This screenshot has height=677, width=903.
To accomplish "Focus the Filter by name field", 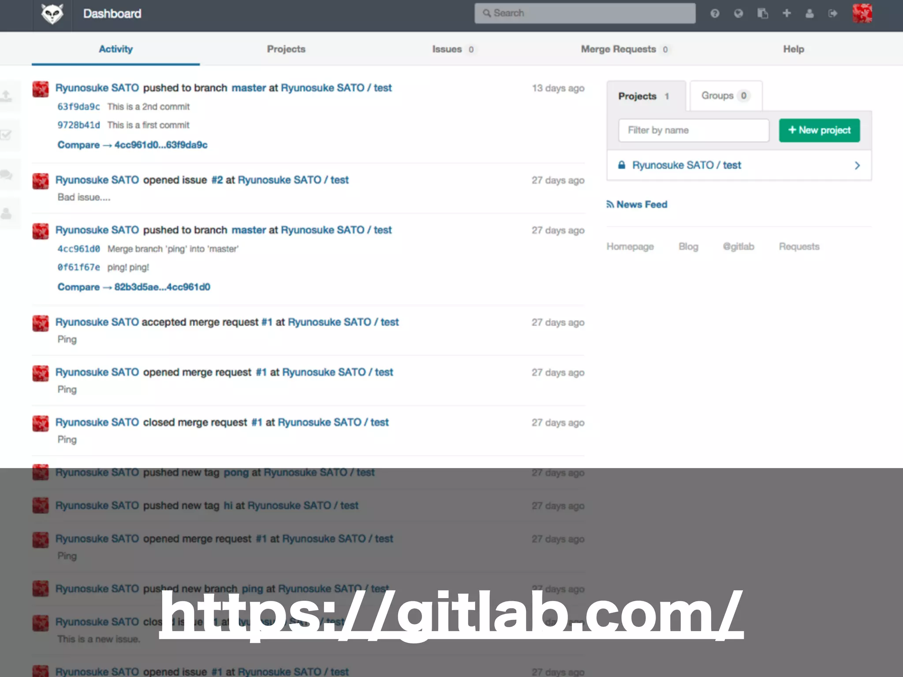I will pyautogui.click(x=694, y=130).
